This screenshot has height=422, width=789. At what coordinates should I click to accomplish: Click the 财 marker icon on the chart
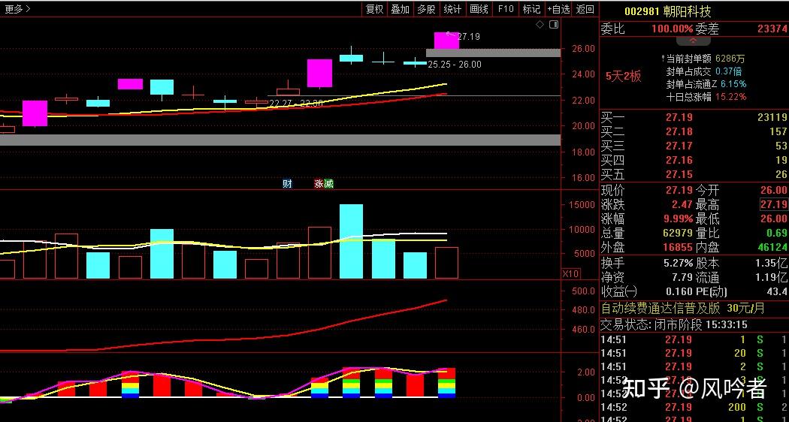[x=287, y=183]
